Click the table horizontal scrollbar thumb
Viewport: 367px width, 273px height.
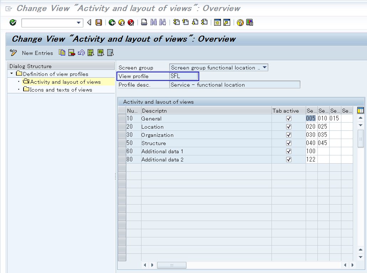[x=171, y=265]
